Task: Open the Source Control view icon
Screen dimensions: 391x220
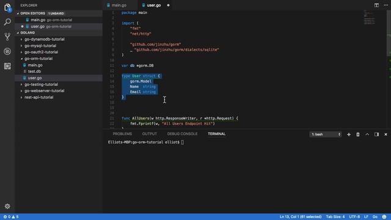Action: [7, 37]
